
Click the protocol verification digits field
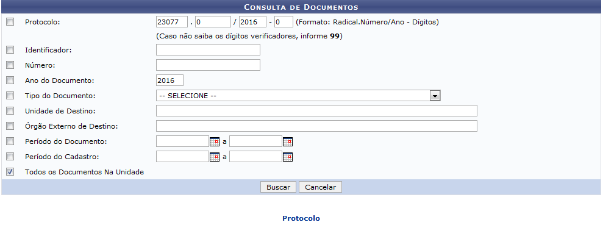tap(284, 22)
